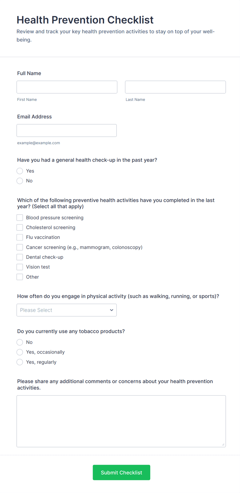Focus the Email Address field
Viewport: 240px width, 493px height.
click(x=66, y=130)
